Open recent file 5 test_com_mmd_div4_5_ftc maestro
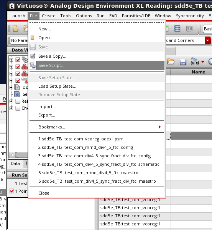Viewport: 212px width, 230px height. (x=97, y=173)
